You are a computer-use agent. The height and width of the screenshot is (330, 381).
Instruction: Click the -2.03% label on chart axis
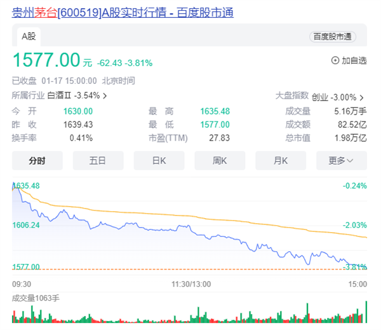click(x=355, y=225)
